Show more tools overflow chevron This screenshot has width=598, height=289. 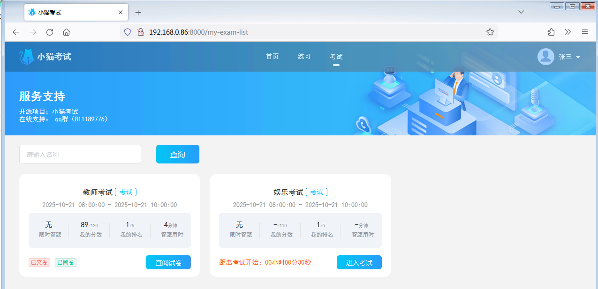tap(568, 32)
